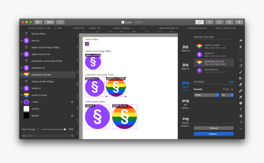Select the Pen tool

pos(241,97)
